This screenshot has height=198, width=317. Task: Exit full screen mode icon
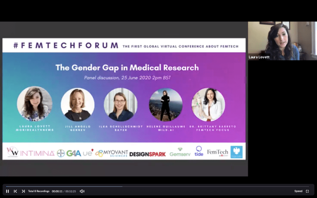click(x=307, y=191)
